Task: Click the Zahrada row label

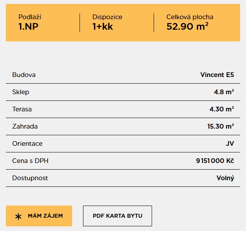Action: pos(25,126)
